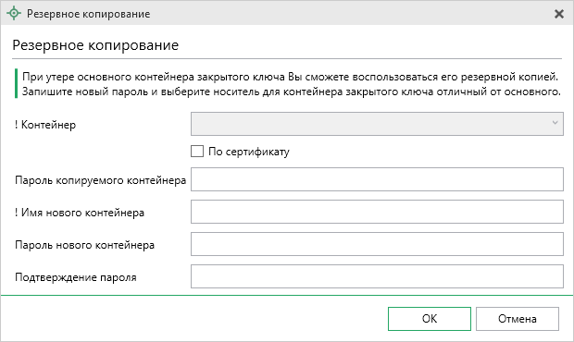Screen dimensions: 574x342
Task: Close the Резервное копирование dialog window
Action: point(559,14)
